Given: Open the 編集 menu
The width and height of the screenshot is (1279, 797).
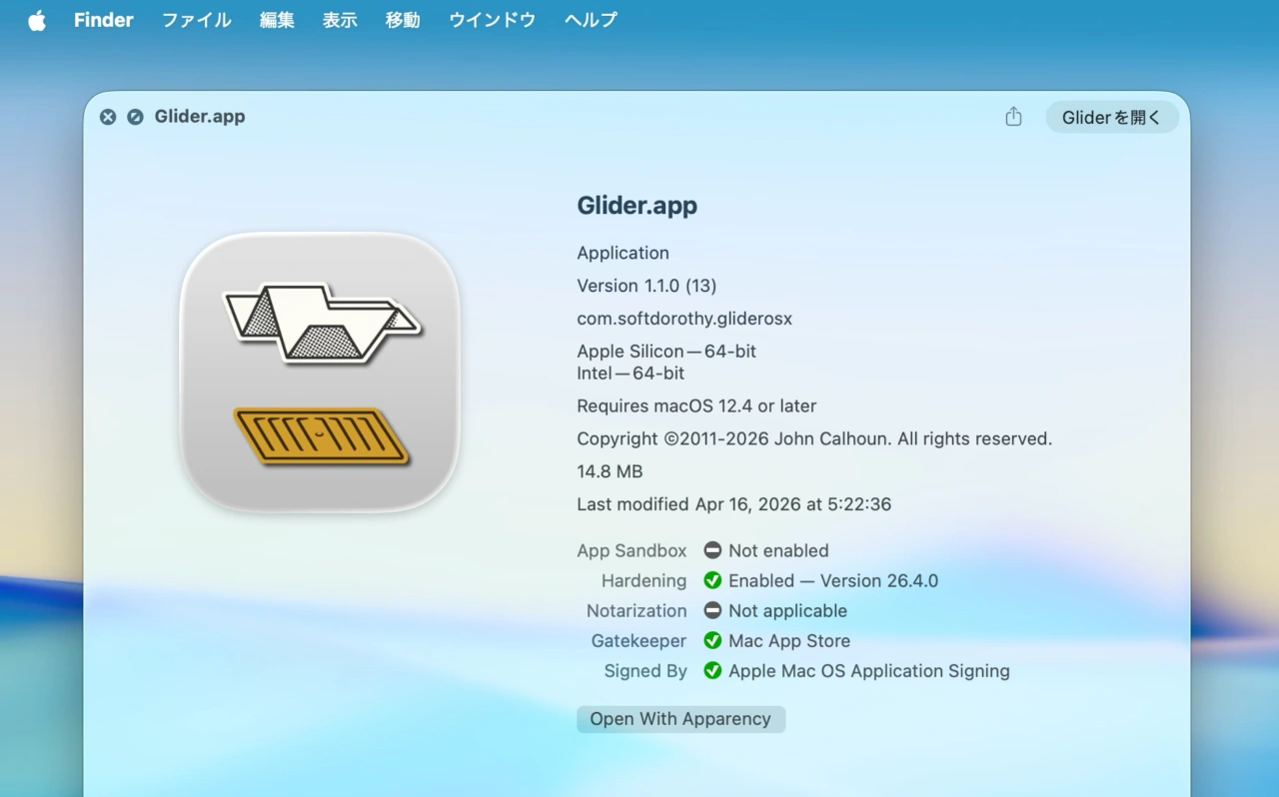Looking at the screenshot, I should pyautogui.click(x=277, y=20).
